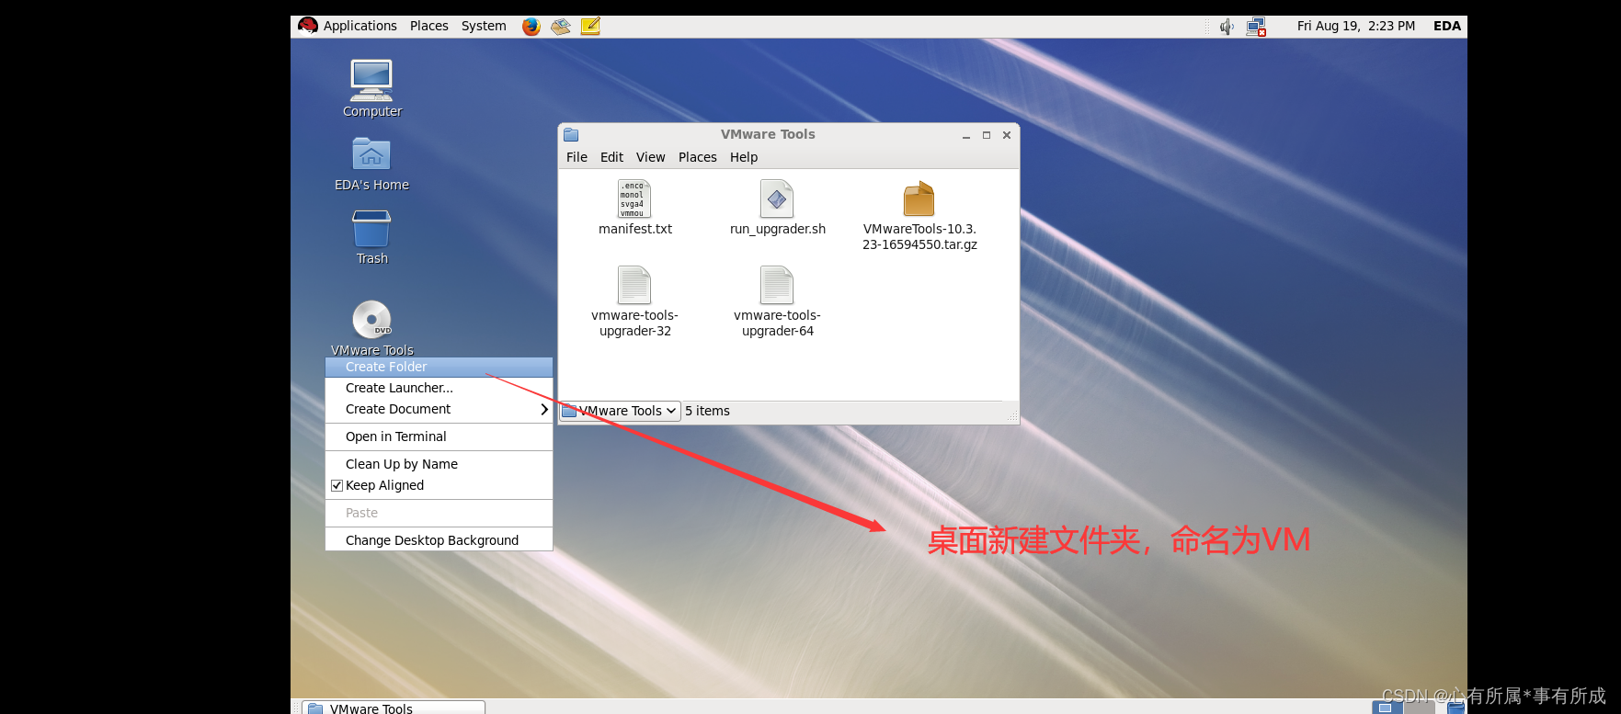The height and width of the screenshot is (714, 1621).
Task: Open the Help menu in VMware Tools window
Action: (744, 157)
